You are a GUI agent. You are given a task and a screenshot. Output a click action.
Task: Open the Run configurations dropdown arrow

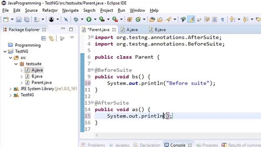tap(95, 20)
